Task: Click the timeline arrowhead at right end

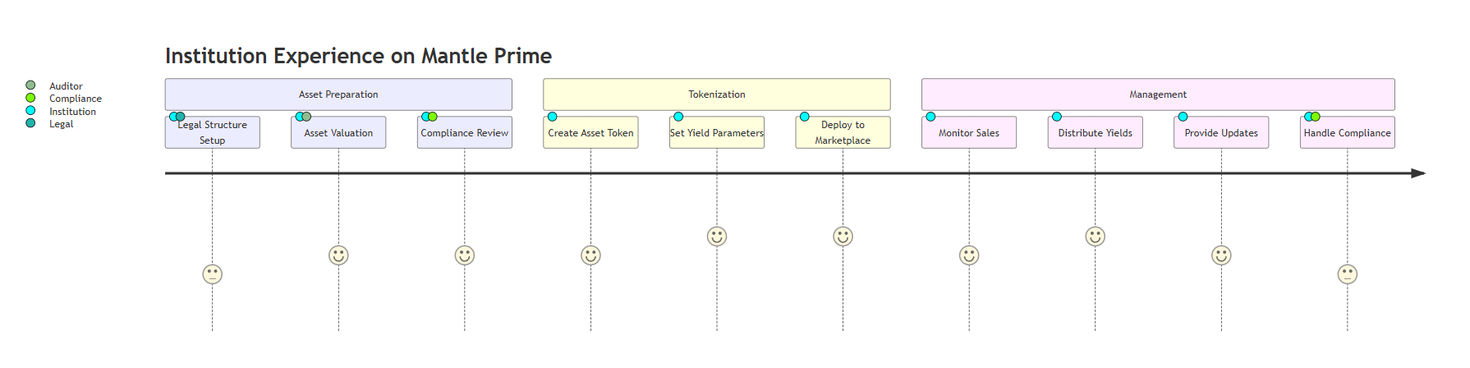Action: (x=1418, y=173)
